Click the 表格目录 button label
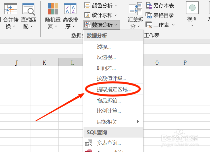Screen dimensions: 210x152 click(164, 15)
